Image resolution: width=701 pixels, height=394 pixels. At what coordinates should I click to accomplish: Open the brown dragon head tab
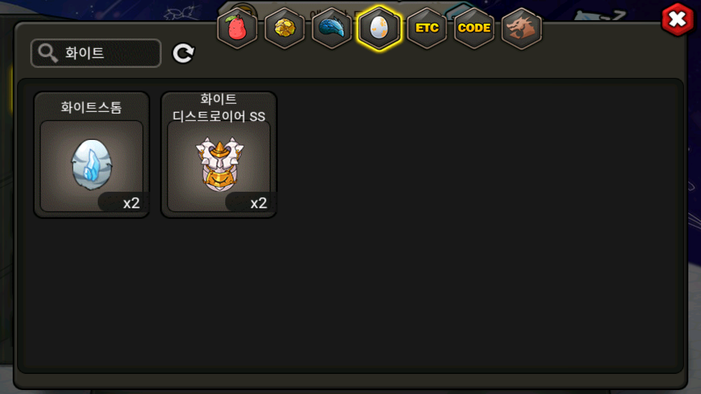(521, 28)
